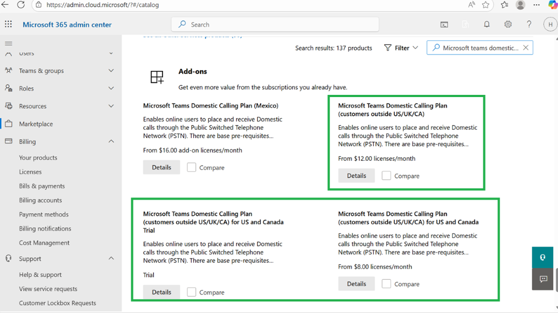Screen dimensions: 558x313
Task: Add page to favorites star icon
Action: [x=486, y=4]
